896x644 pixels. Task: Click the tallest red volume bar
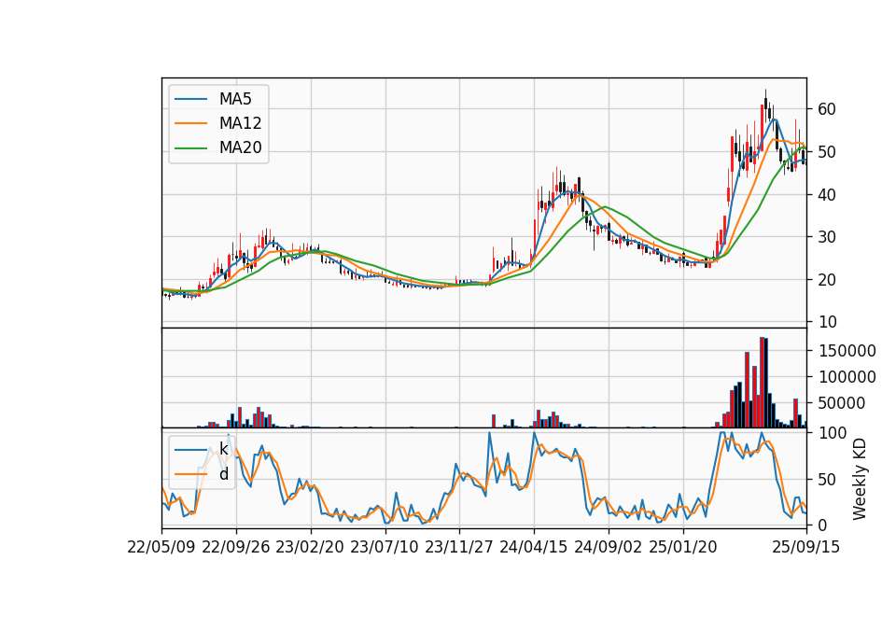pos(762,383)
